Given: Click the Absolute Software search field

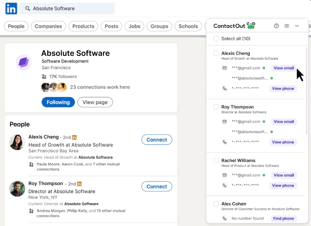Looking at the screenshot, I should (x=67, y=9).
